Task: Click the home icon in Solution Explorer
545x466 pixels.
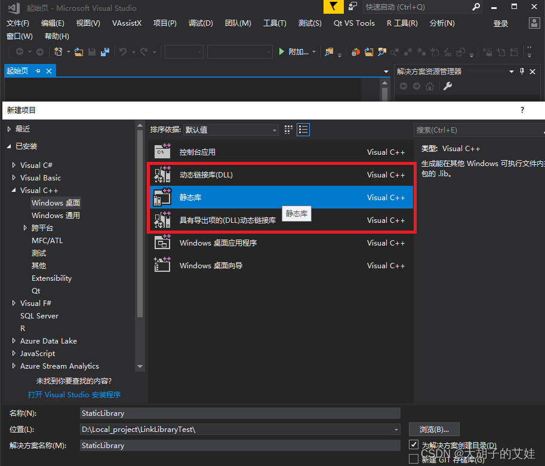Action: pos(430,86)
